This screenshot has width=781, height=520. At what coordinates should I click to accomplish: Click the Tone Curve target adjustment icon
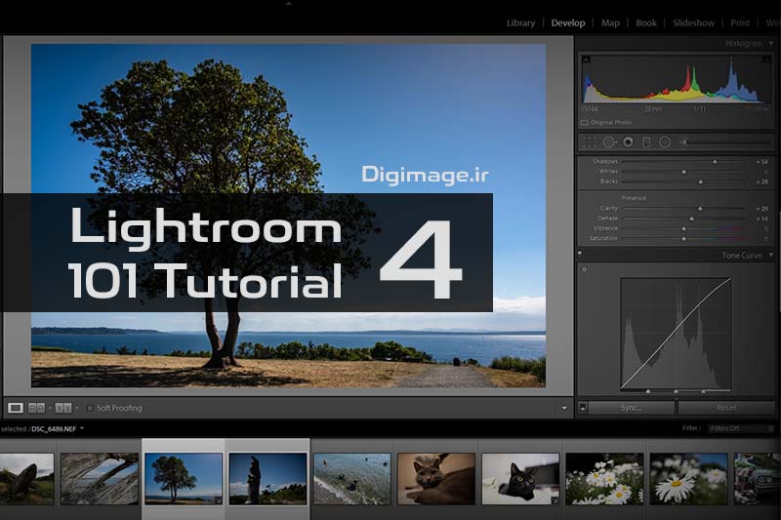click(585, 269)
